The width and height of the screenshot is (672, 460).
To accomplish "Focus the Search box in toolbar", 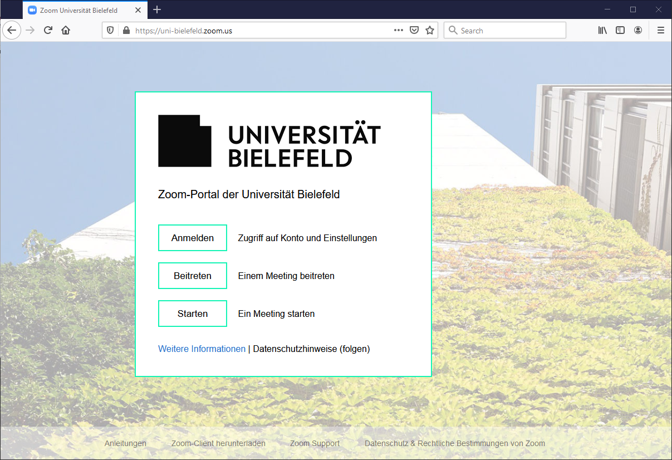I will click(x=504, y=30).
